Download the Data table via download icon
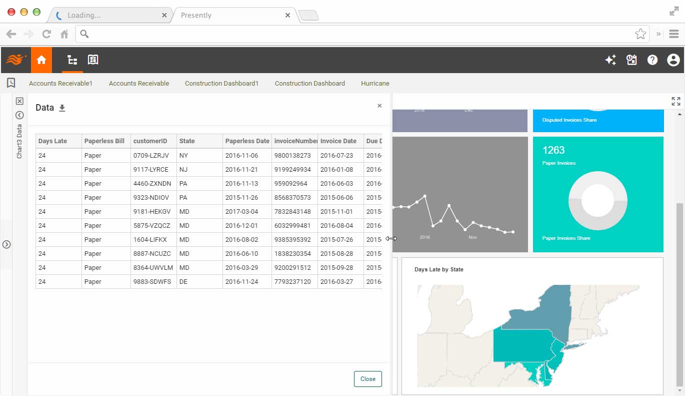Viewport: 685px width, 396px height. pyautogui.click(x=62, y=108)
